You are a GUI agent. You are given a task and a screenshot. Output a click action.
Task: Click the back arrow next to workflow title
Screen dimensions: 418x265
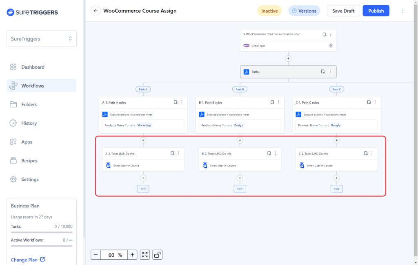[96, 11]
